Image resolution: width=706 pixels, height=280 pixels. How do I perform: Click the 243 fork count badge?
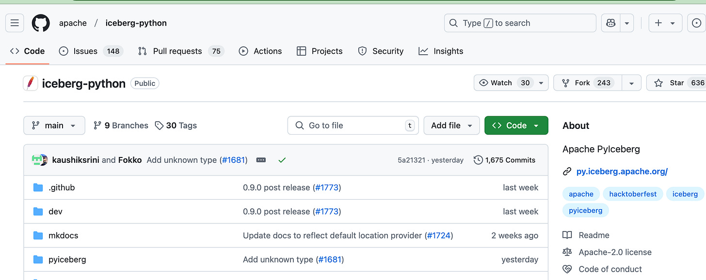pyautogui.click(x=604, y=83)
